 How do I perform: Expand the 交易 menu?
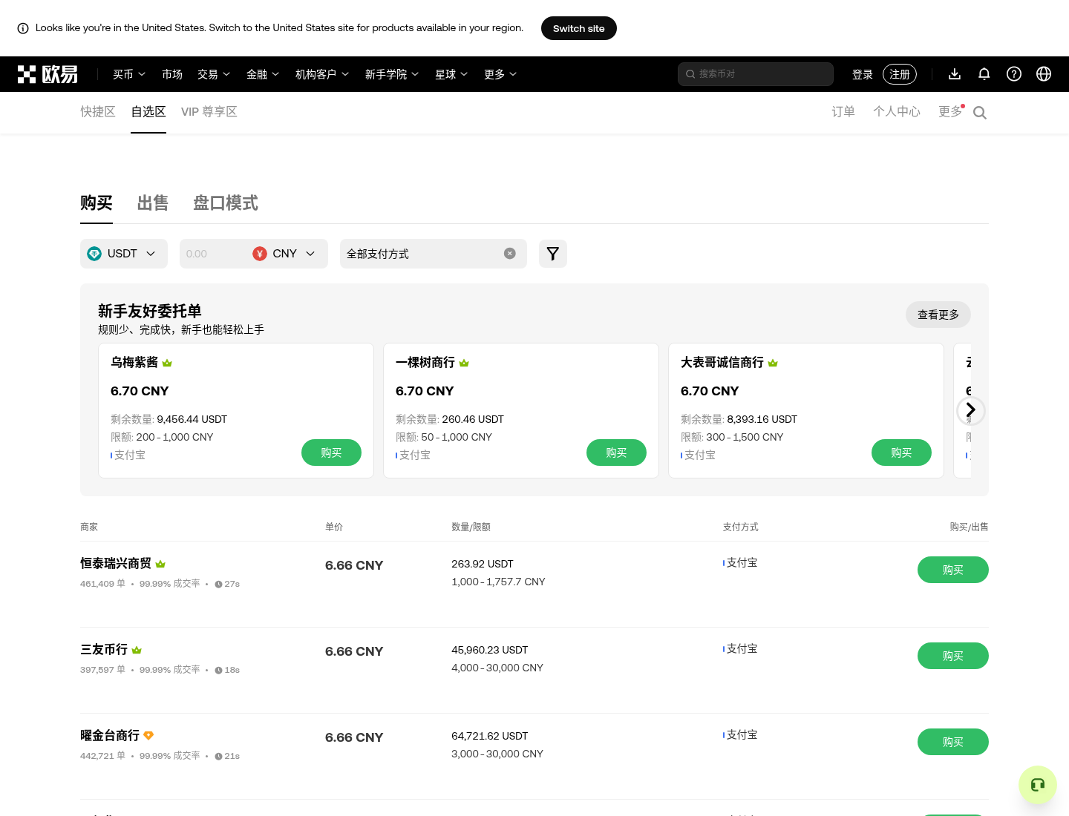[x=214, y=74]
